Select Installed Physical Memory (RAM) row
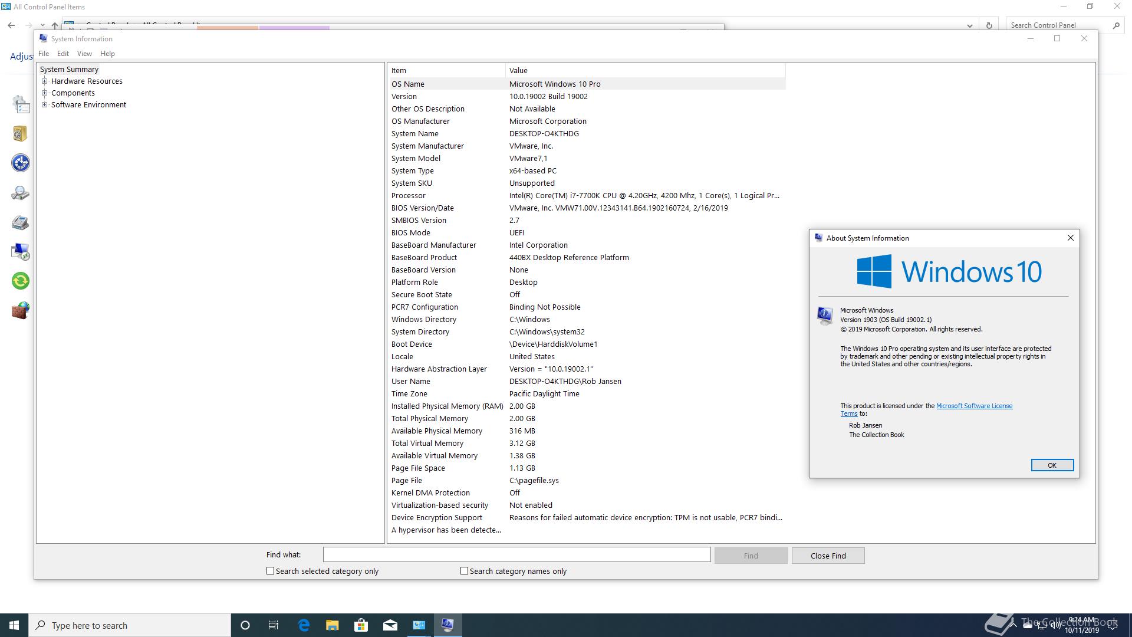The image size is (1132, 637). point(587,406)
